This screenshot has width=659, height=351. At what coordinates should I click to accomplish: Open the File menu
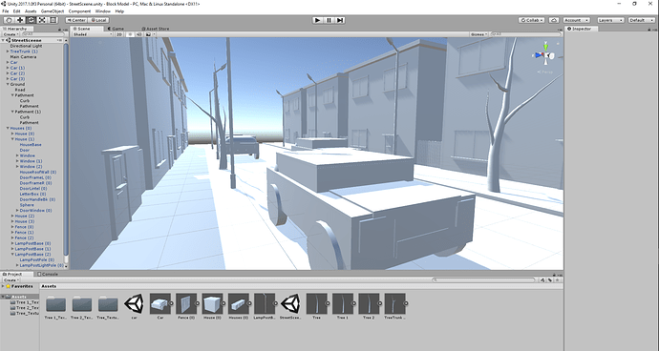coord(6,11)
